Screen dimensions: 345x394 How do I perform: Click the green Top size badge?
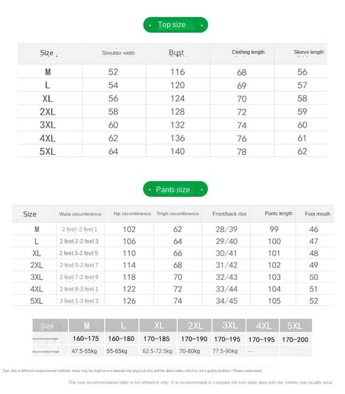pyautogui.click(x=176, y=25)
